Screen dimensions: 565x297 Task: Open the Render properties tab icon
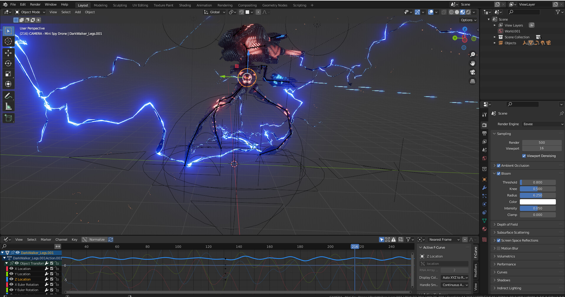tap(484, 125)
